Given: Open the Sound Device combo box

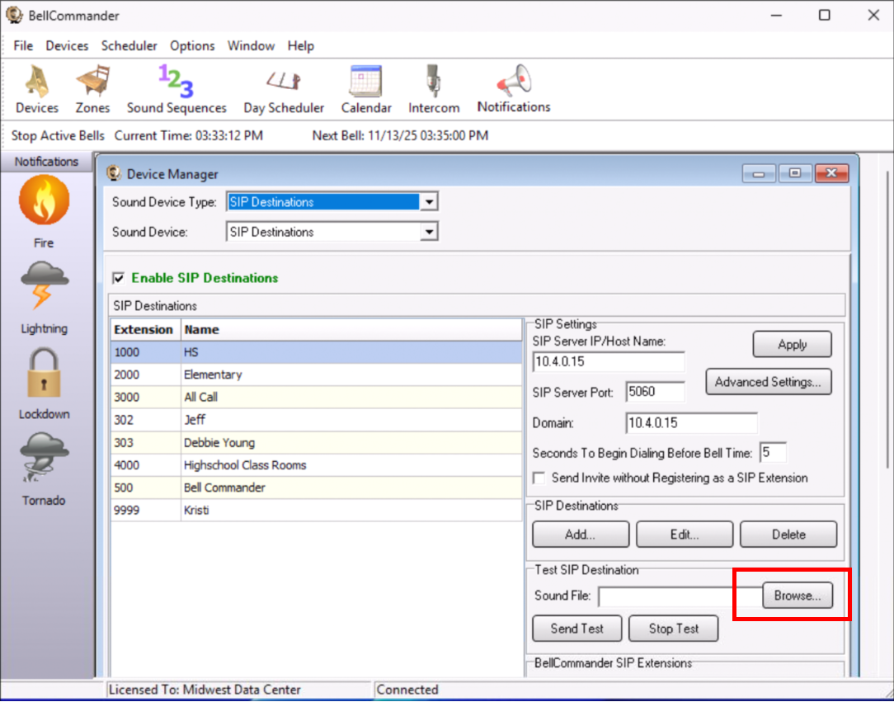Looking at the screenshot, I should point(428,233).
